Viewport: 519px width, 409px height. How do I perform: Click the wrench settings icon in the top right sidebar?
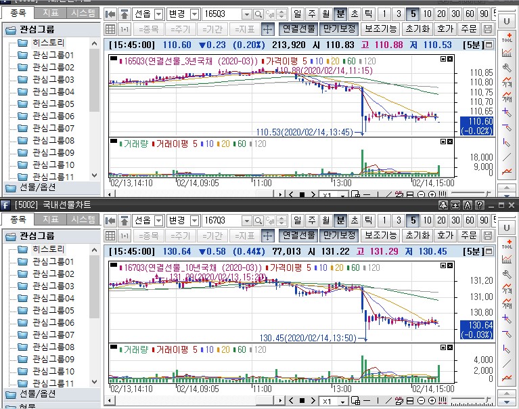507,68
